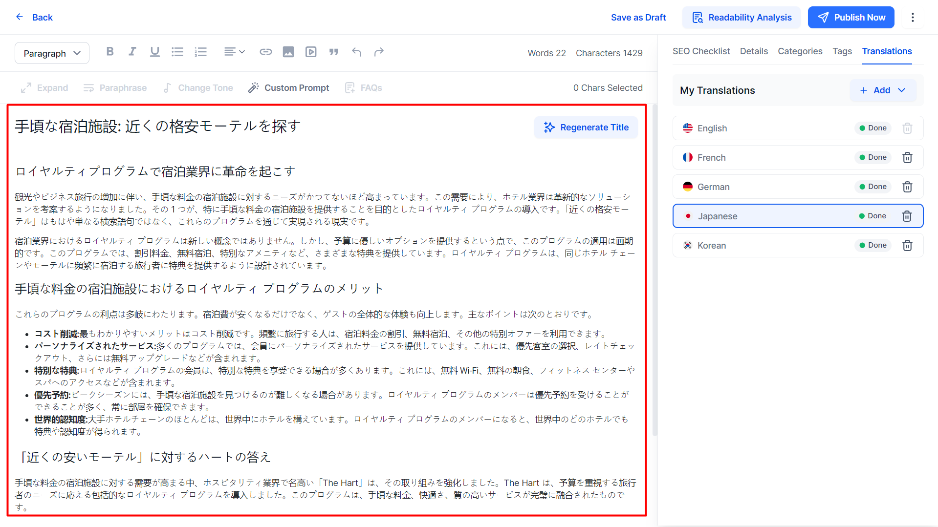Viewport: 938px width, 527px height.
Task: Redo the last change
Action: (379, 52)
